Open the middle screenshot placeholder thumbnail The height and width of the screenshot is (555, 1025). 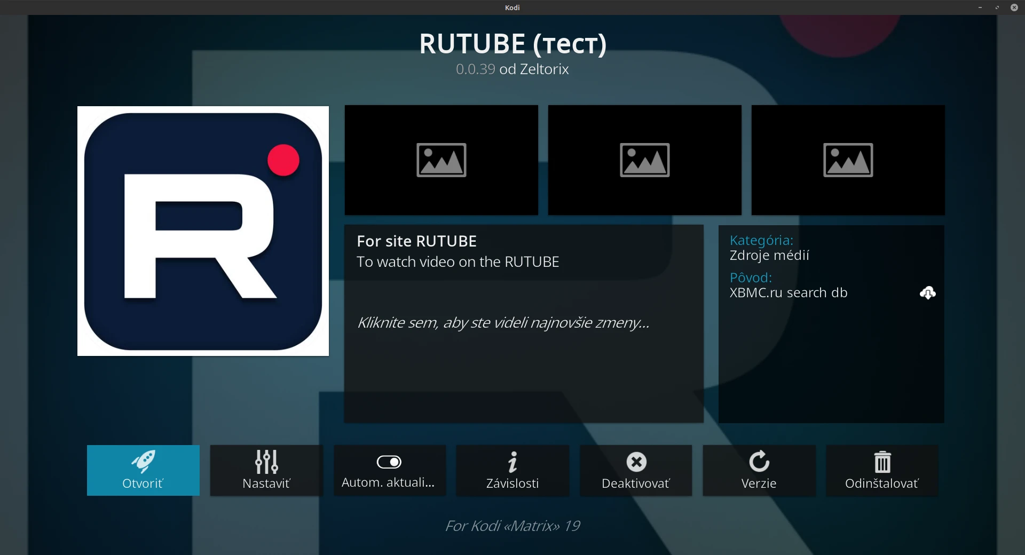pos(645,160)
